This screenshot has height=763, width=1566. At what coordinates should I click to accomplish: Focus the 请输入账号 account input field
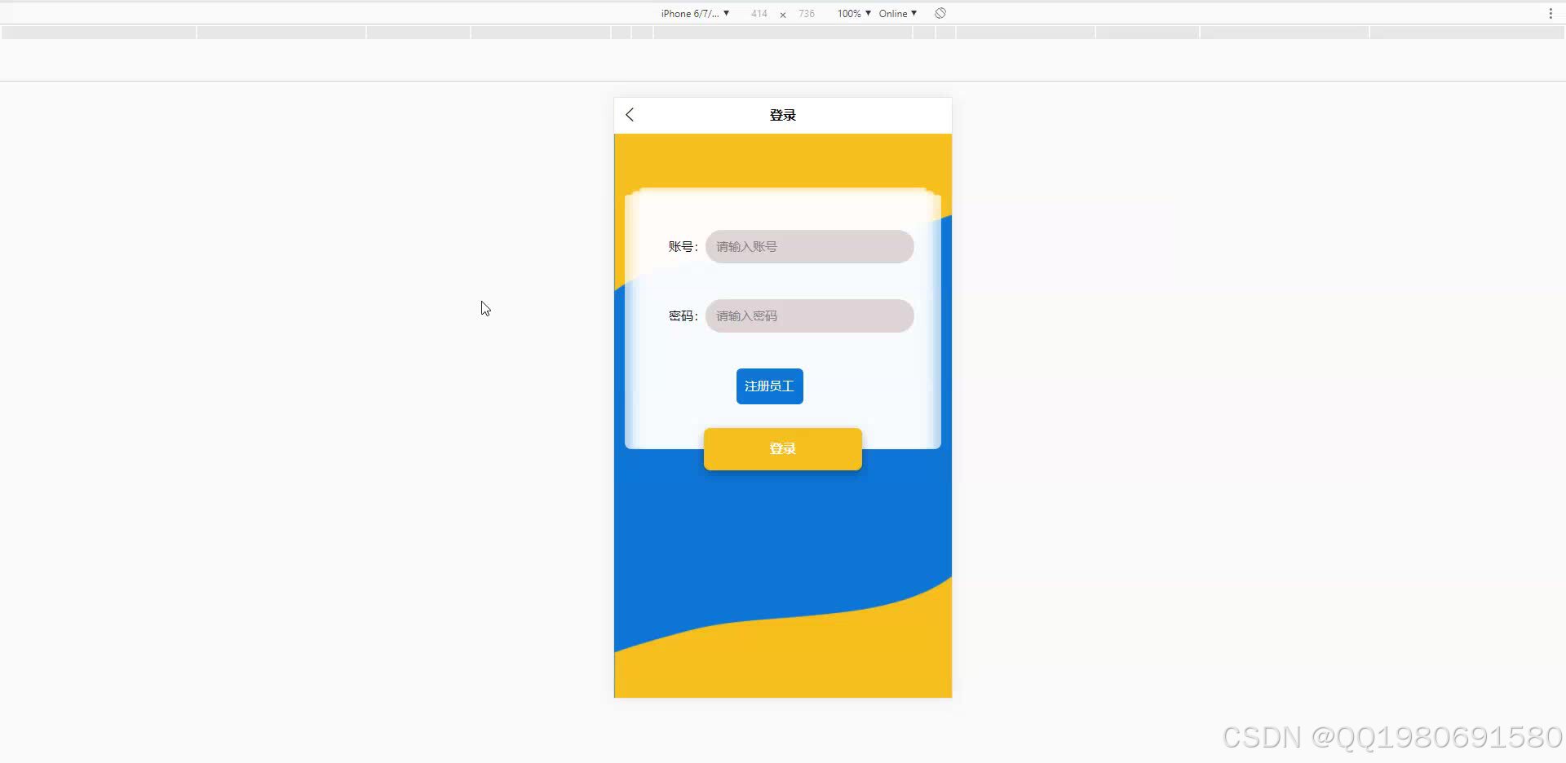click(808, 246)
